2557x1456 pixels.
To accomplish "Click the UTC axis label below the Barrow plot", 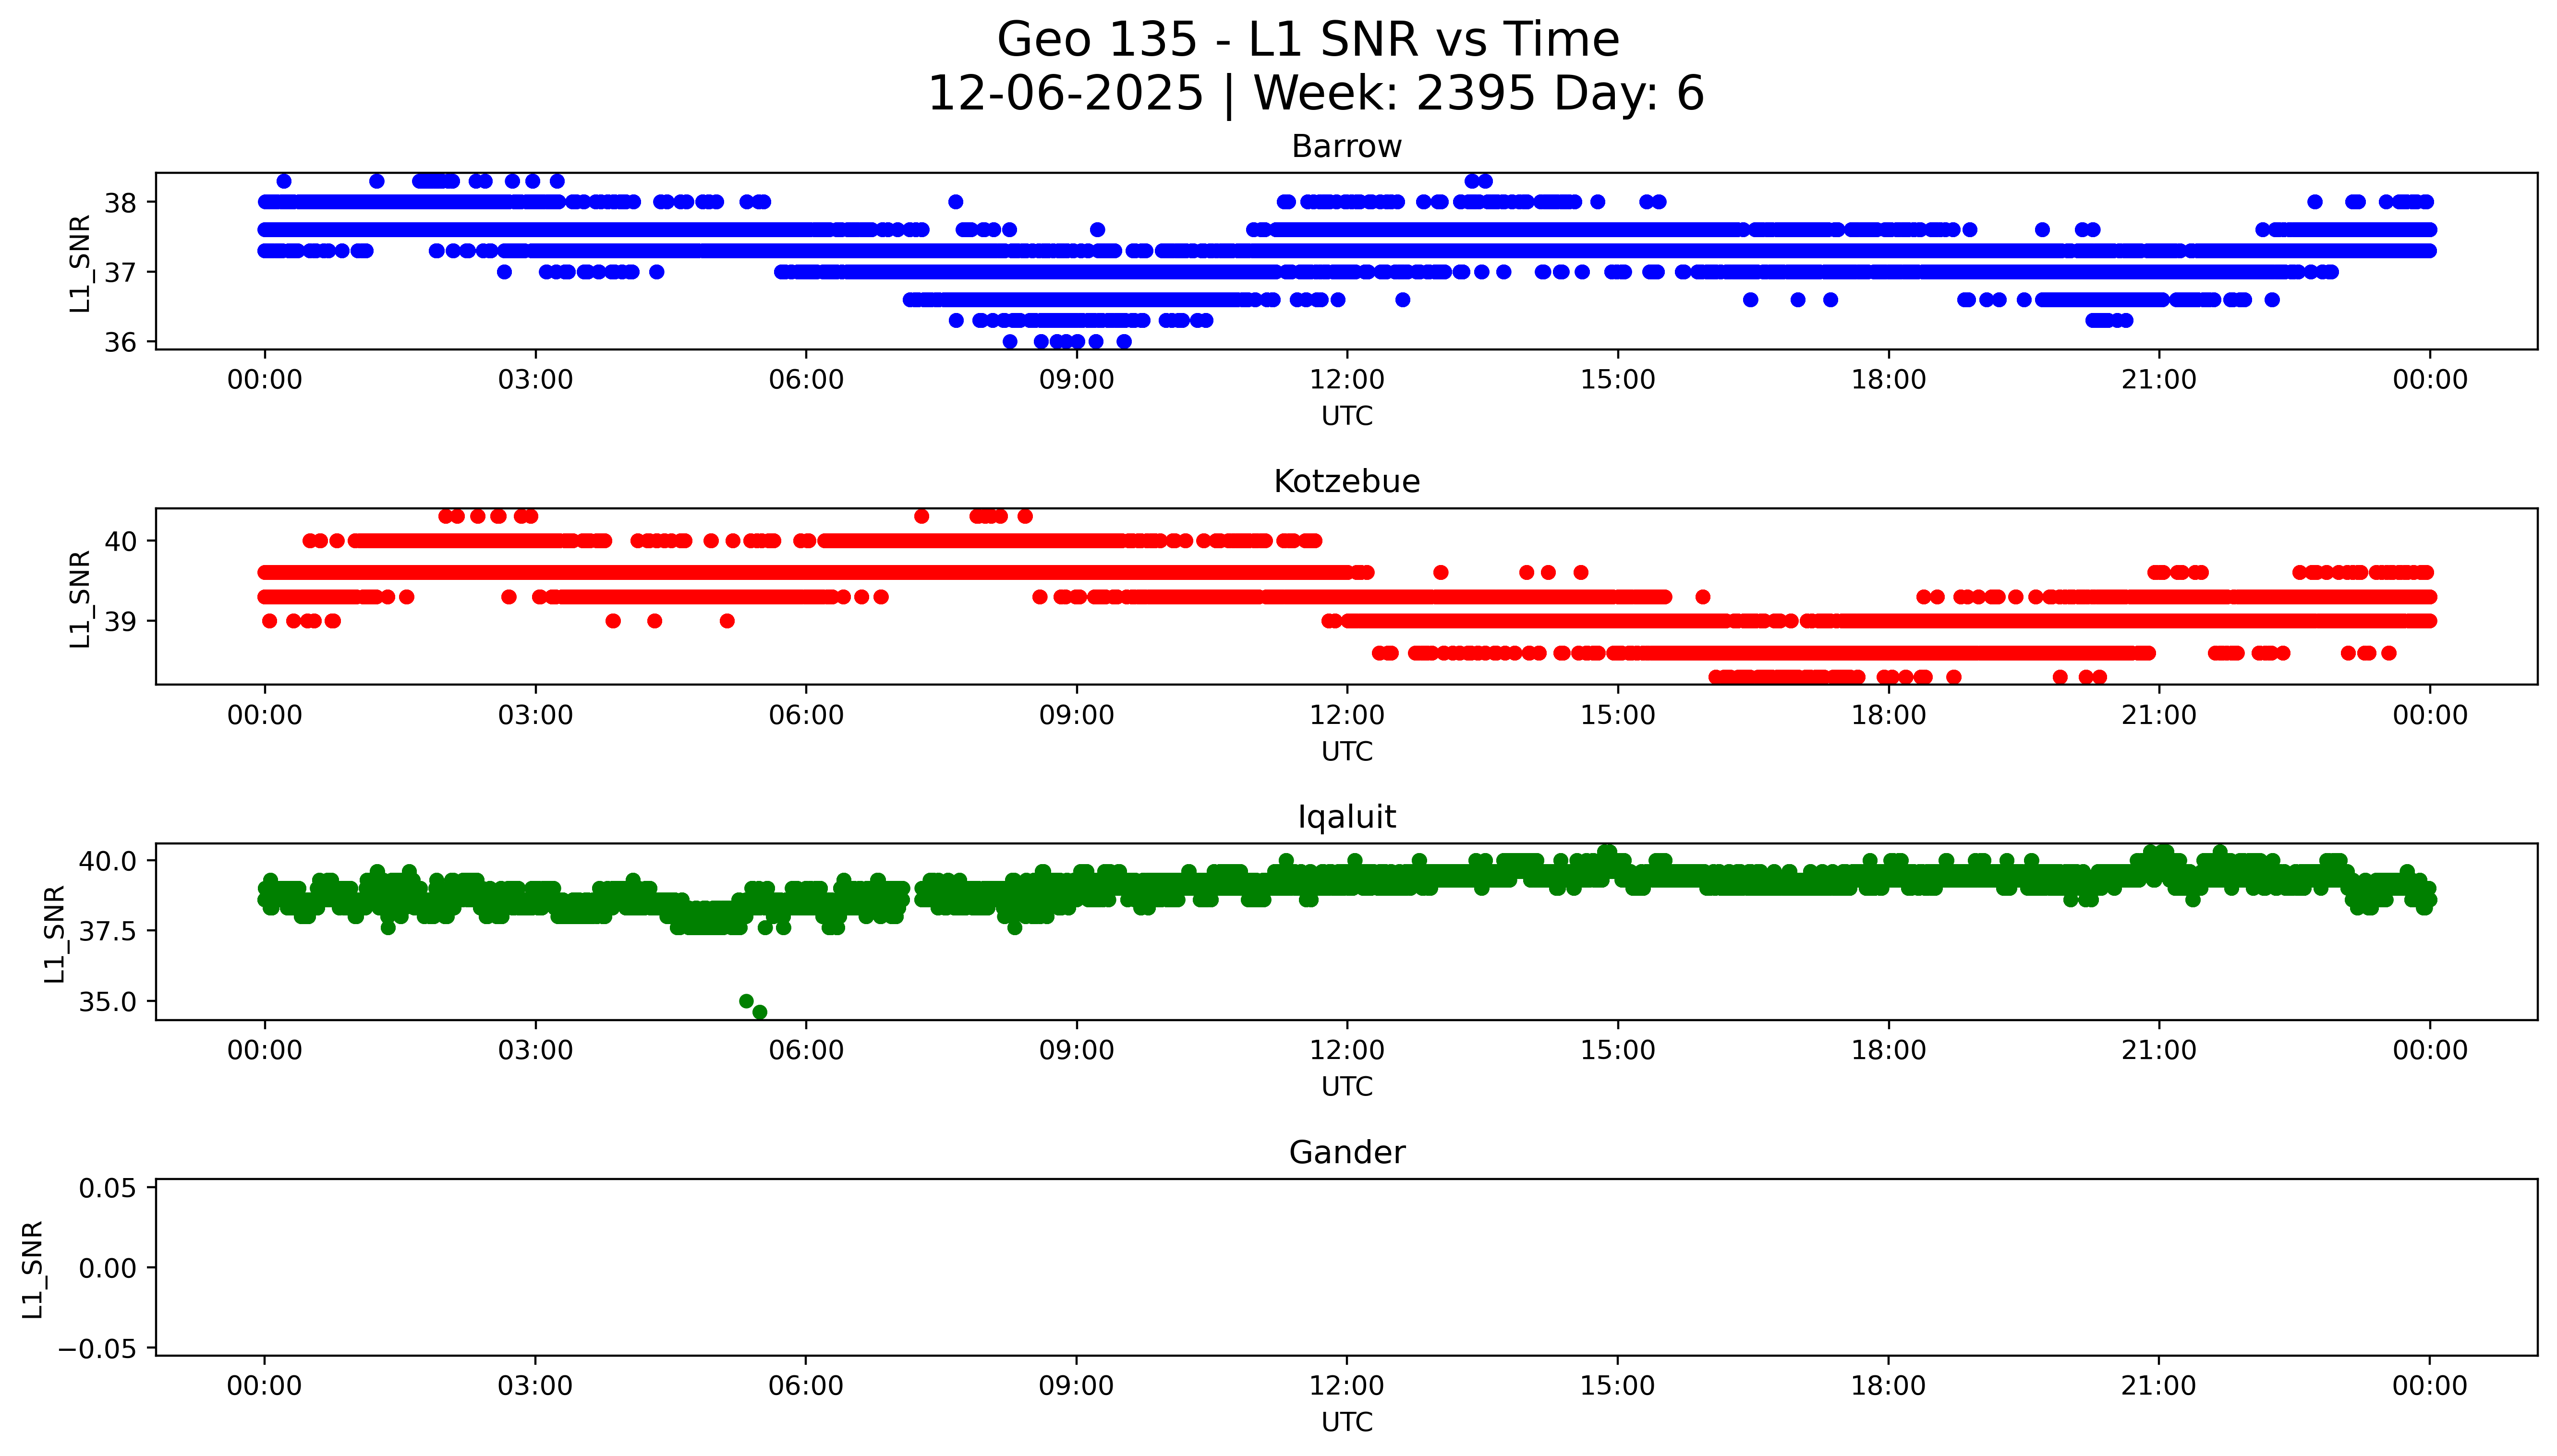I will click(x=1346, y=416).
